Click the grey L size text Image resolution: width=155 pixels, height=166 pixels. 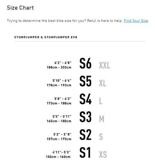click(101, 101)
